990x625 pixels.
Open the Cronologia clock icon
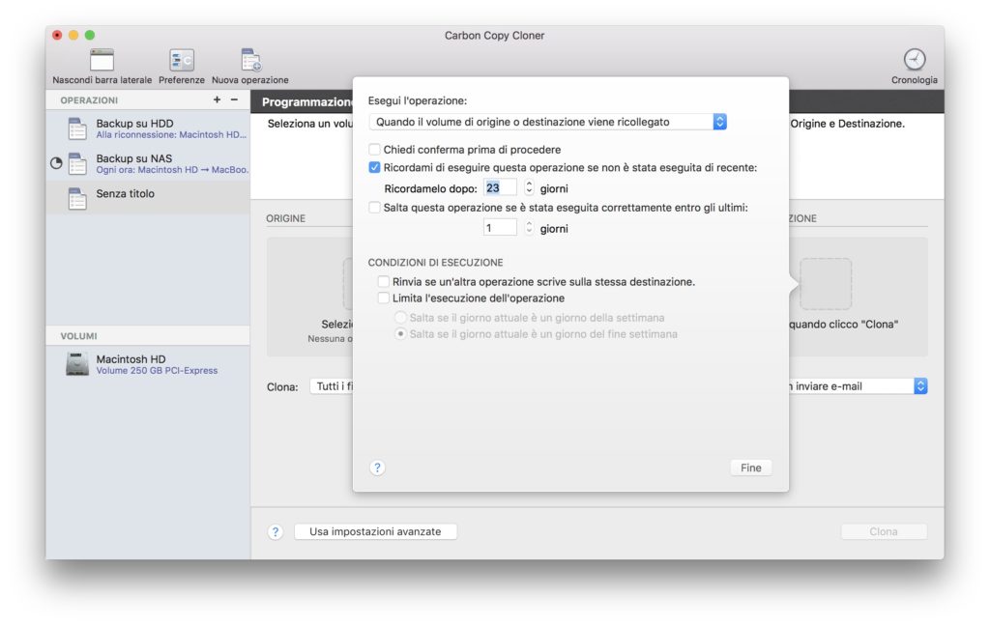pos(915,59)
